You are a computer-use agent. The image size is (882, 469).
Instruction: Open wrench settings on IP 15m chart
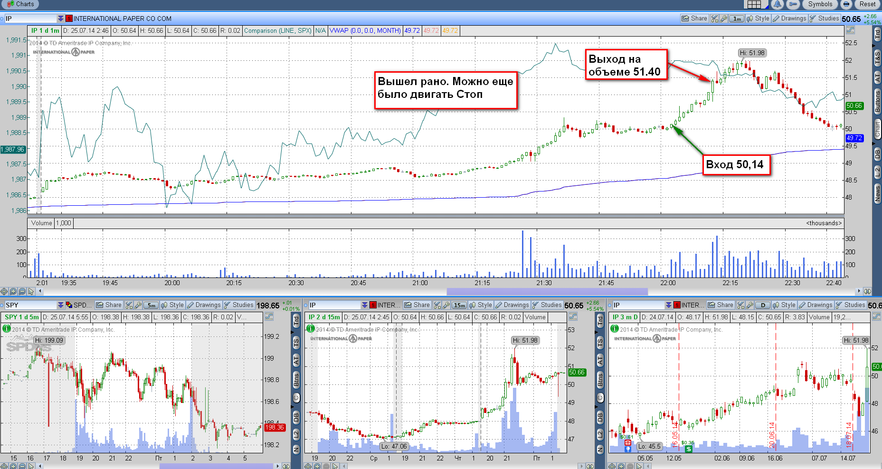coord(446,305)
